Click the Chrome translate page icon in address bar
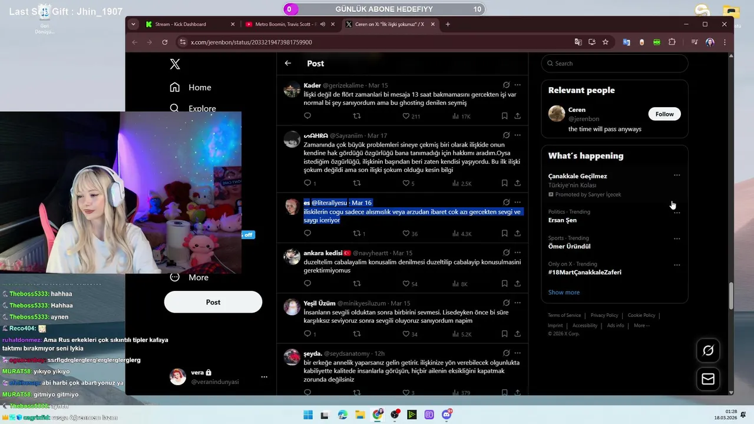 [x=578, y=42]
